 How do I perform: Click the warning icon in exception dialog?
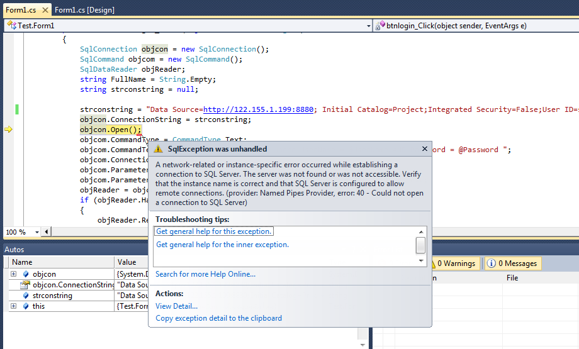(x=158, y=149)
